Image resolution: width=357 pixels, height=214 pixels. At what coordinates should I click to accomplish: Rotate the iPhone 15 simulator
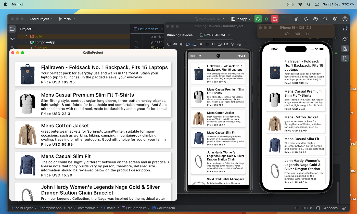[x=307, y=34]
